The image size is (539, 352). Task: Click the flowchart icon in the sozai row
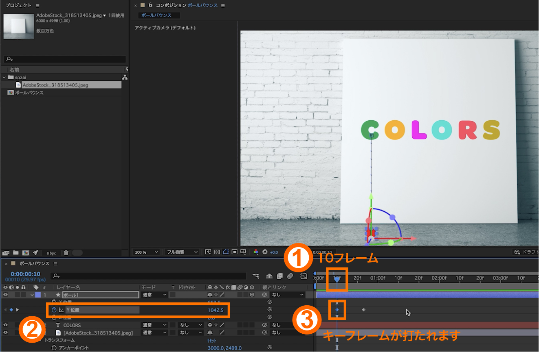pyautogui.click(x=125, y=77)
